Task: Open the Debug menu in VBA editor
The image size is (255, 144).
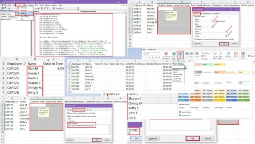Action: tap(31, 5)
